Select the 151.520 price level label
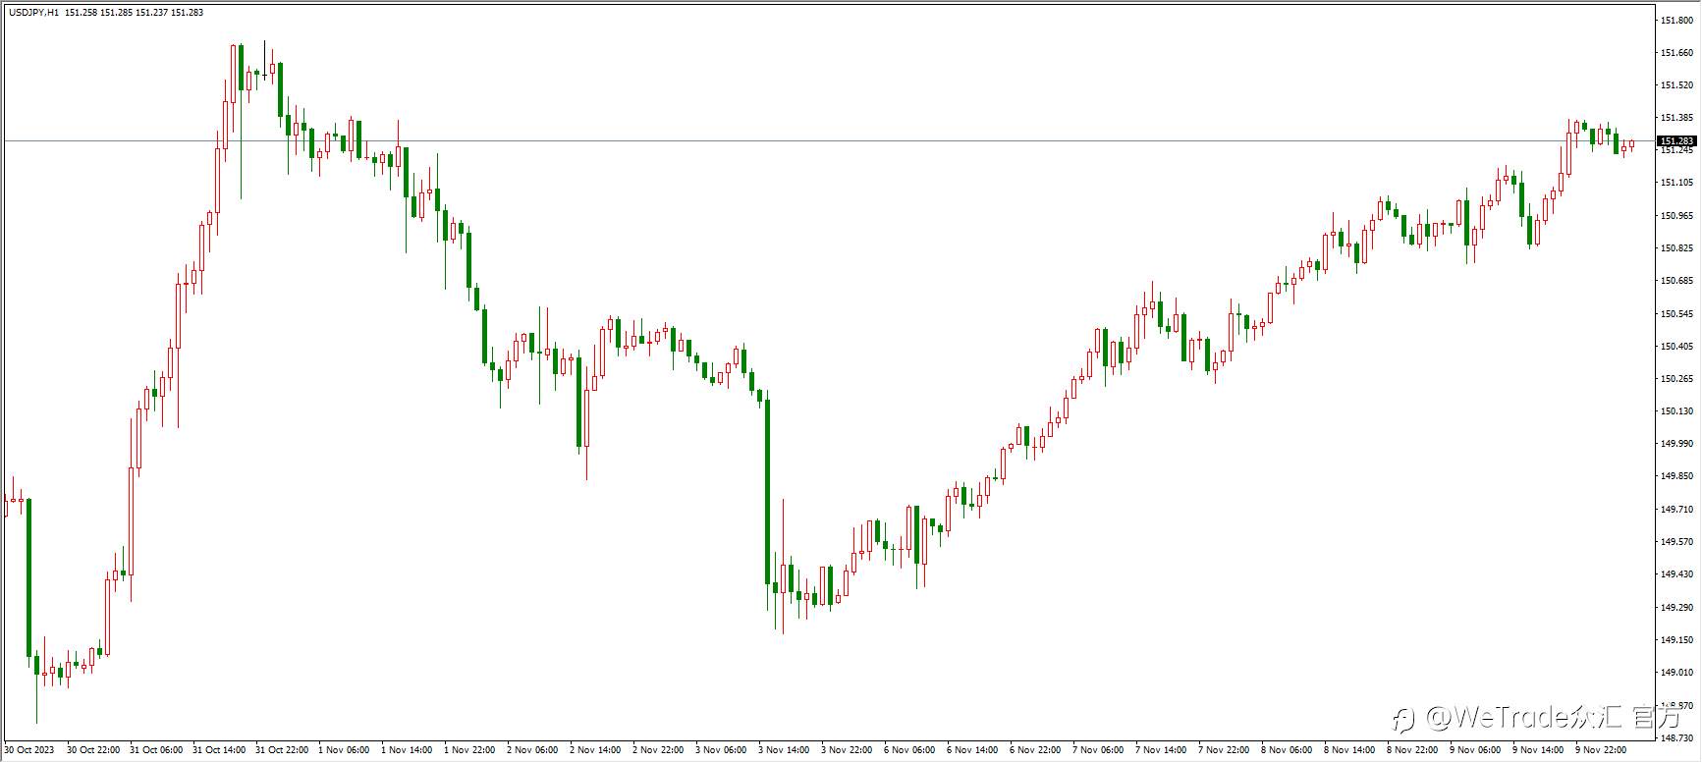Viewport: 1702px width, 763px height. 1676,85
